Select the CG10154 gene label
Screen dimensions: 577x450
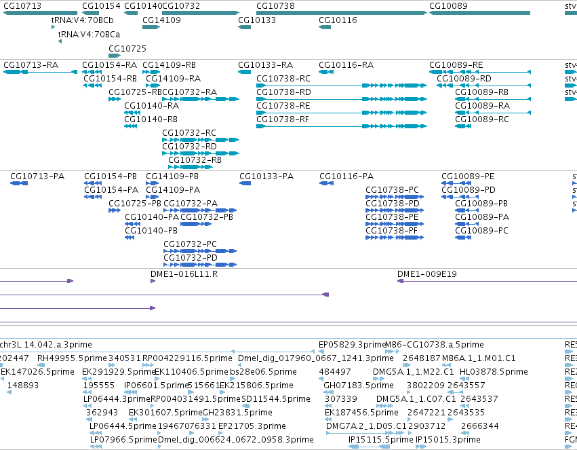(101, 6)
